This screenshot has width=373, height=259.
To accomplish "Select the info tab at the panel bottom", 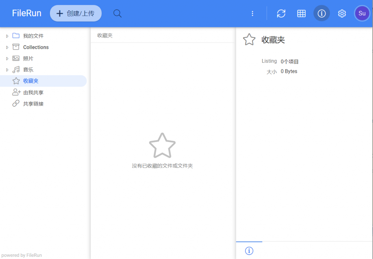I will click(249, 251).
